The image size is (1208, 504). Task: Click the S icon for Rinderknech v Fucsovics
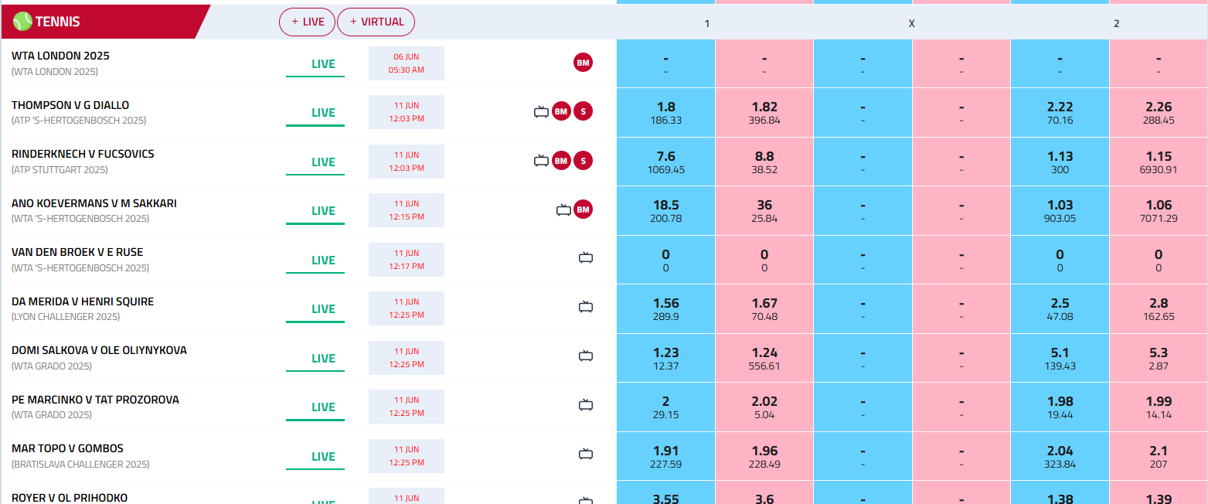click(x=584, y=161)
